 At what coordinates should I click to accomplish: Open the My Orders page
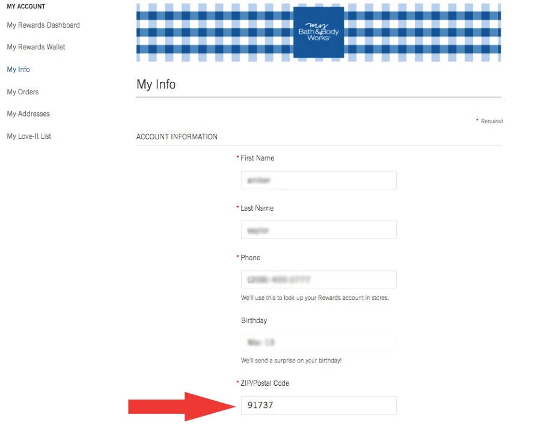point(23,92)
